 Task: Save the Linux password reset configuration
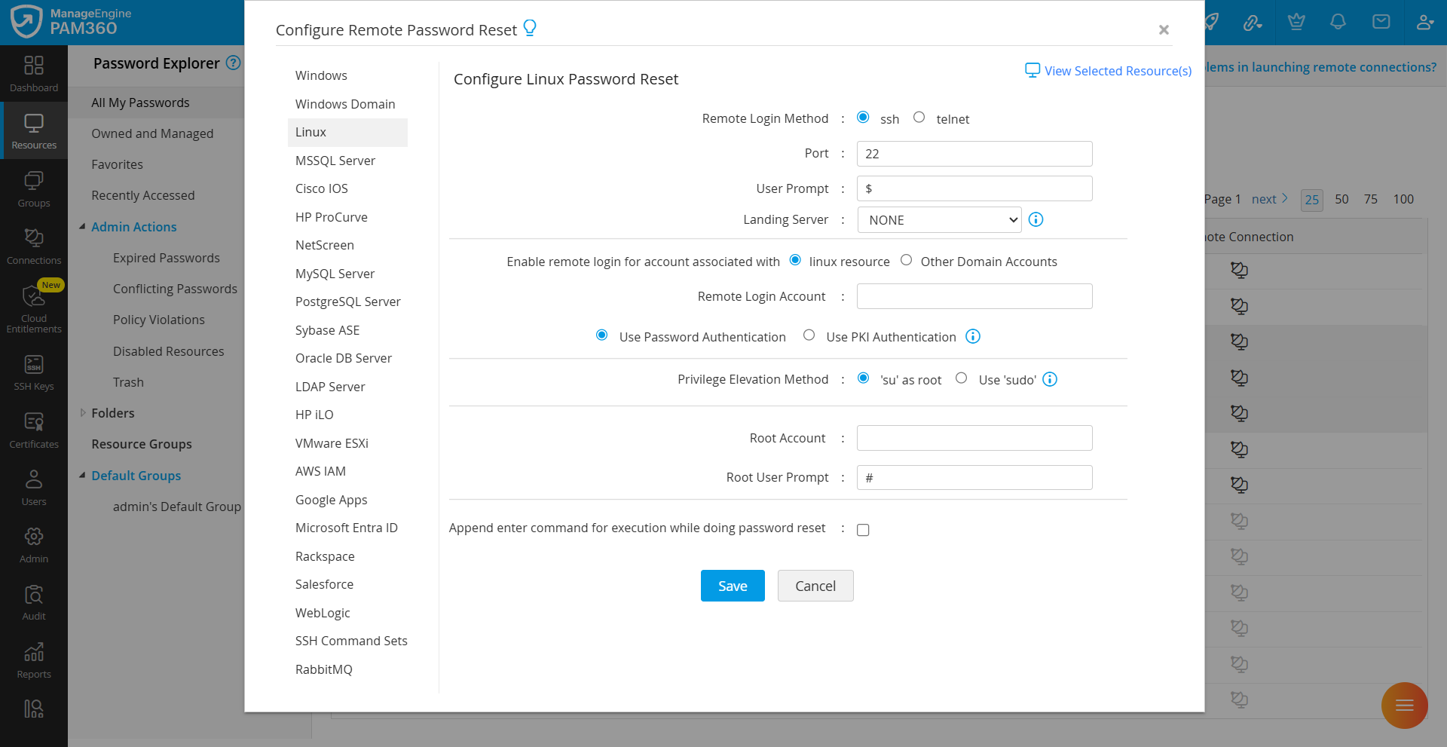point(732,585)
